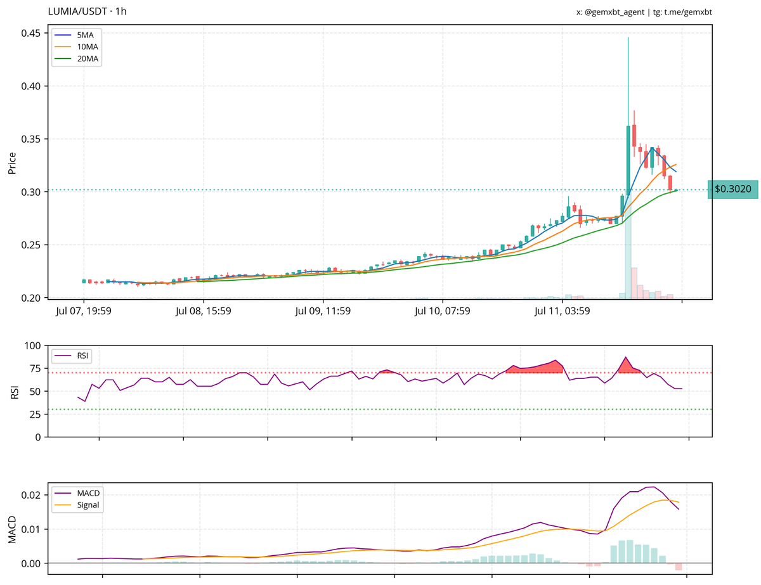Image resolution: width=761 pixels, height=585 pixels.
Task: Click the x: @gemxbt_agent | tg: t.me/gemxbt credit text
Action: (644, 11)
